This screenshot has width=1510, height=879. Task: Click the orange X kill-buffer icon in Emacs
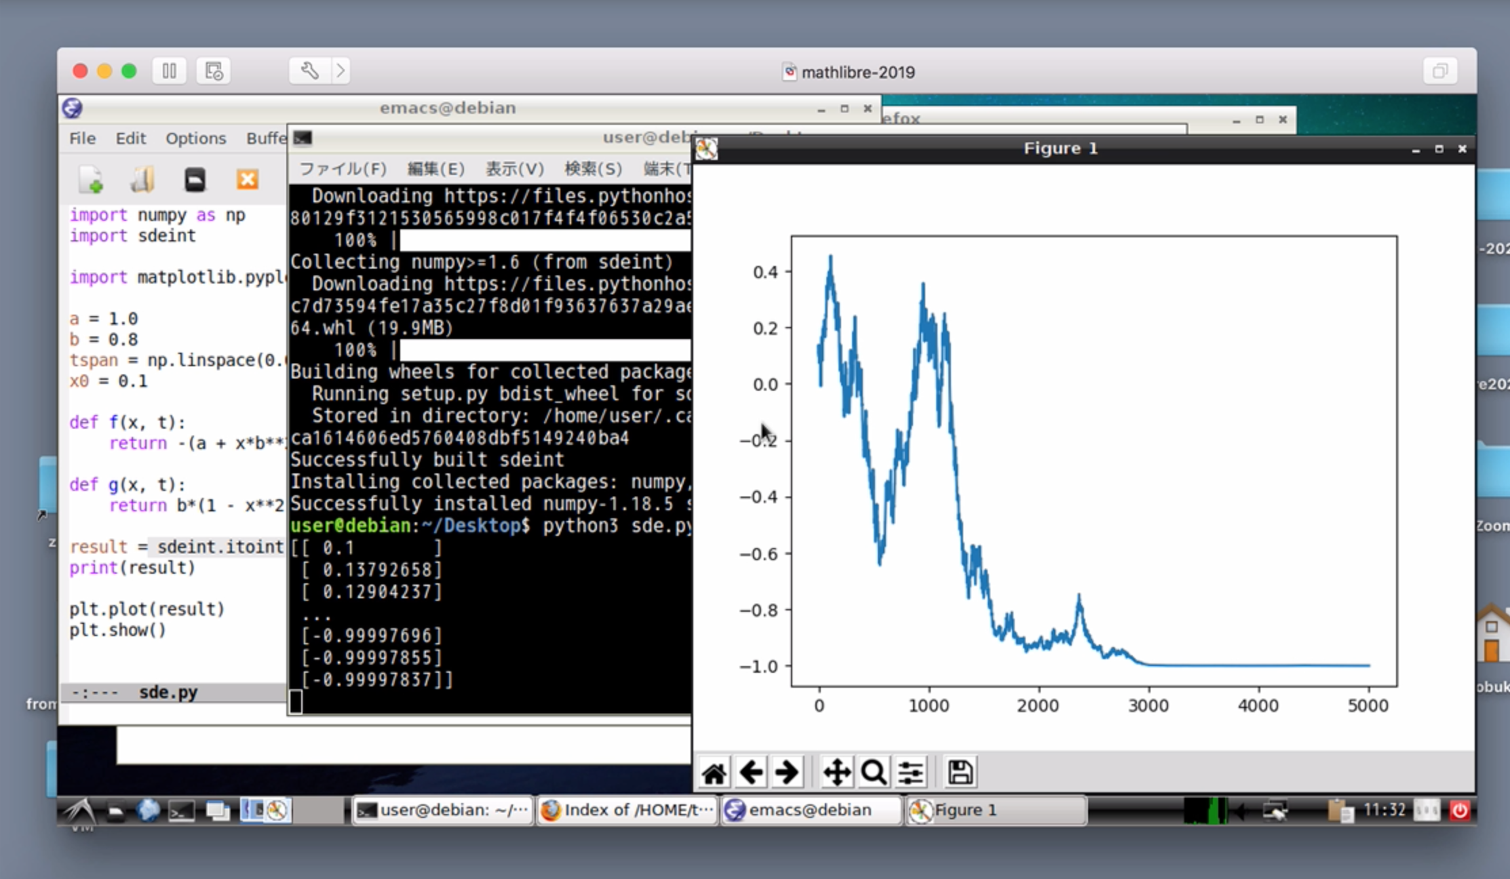(x=247, y=180)
